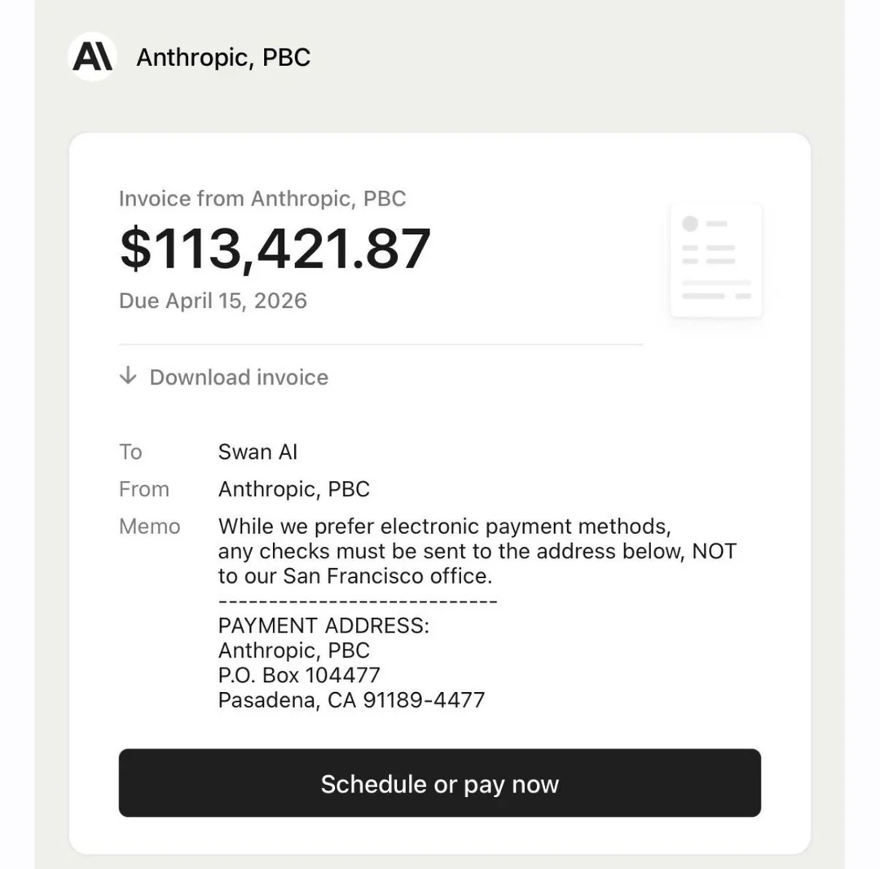Image resolution: width=880 pixels, height=869 pixels.
Task: Click the PAYMENT ADDRESS: label
Action: pyautogui.click(x=323, y=625)
